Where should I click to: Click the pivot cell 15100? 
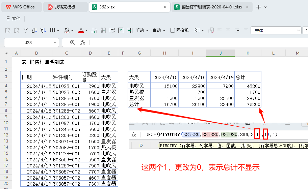164,86
